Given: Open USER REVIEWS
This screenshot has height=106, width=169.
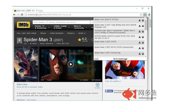Looking at the screenshot, I should pyautogui.click(x=57, y=33).
